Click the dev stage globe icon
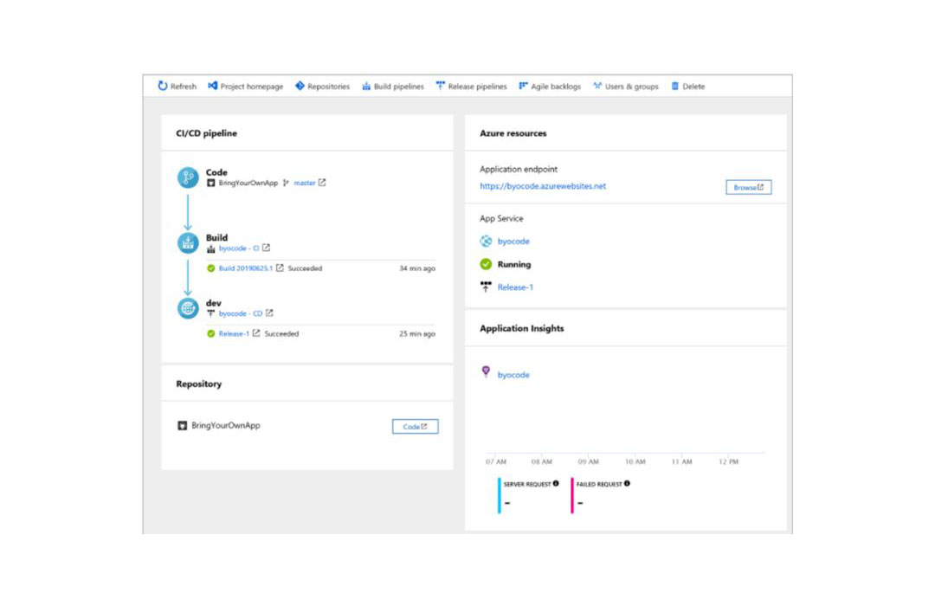 point(188,307)
